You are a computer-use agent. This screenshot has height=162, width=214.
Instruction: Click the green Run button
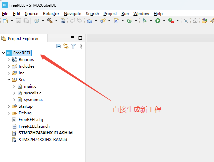[158, 21]
